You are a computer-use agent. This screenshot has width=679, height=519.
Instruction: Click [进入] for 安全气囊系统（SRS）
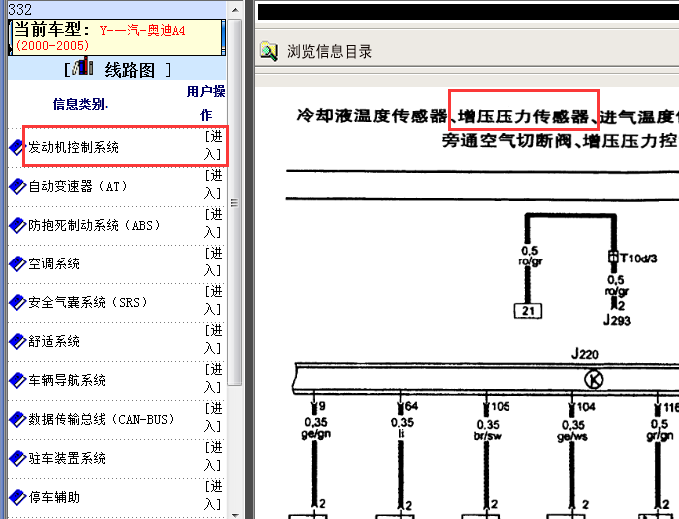point(213,300)
